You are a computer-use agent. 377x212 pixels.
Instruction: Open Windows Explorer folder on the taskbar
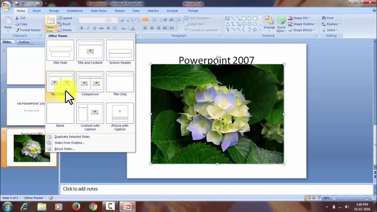point(42,207)
